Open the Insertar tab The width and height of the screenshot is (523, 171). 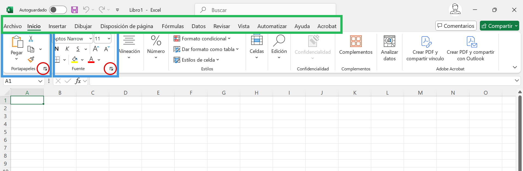57,26
